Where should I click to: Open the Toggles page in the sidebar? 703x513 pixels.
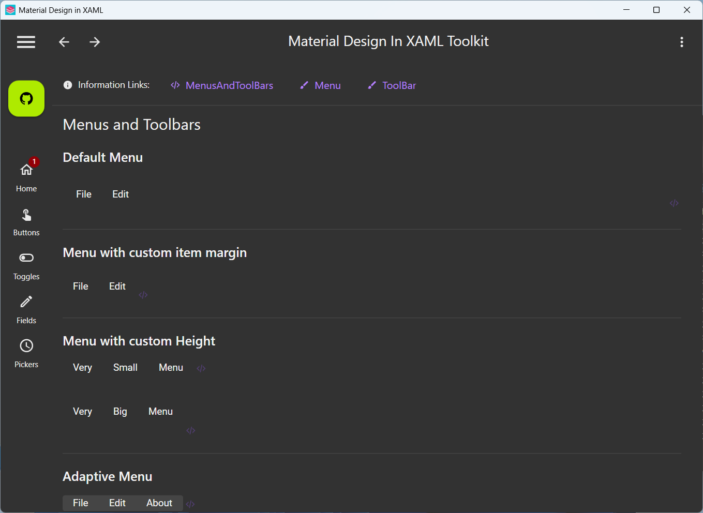26,266
